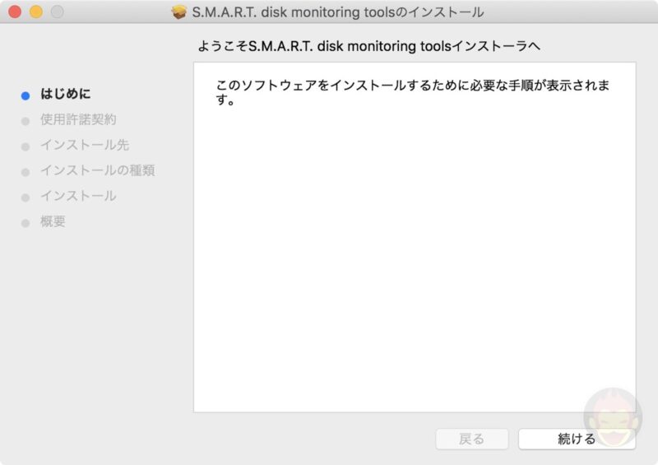Select the 概要 summary step
This screenshot has height=465, width=658.
(53, 222)
